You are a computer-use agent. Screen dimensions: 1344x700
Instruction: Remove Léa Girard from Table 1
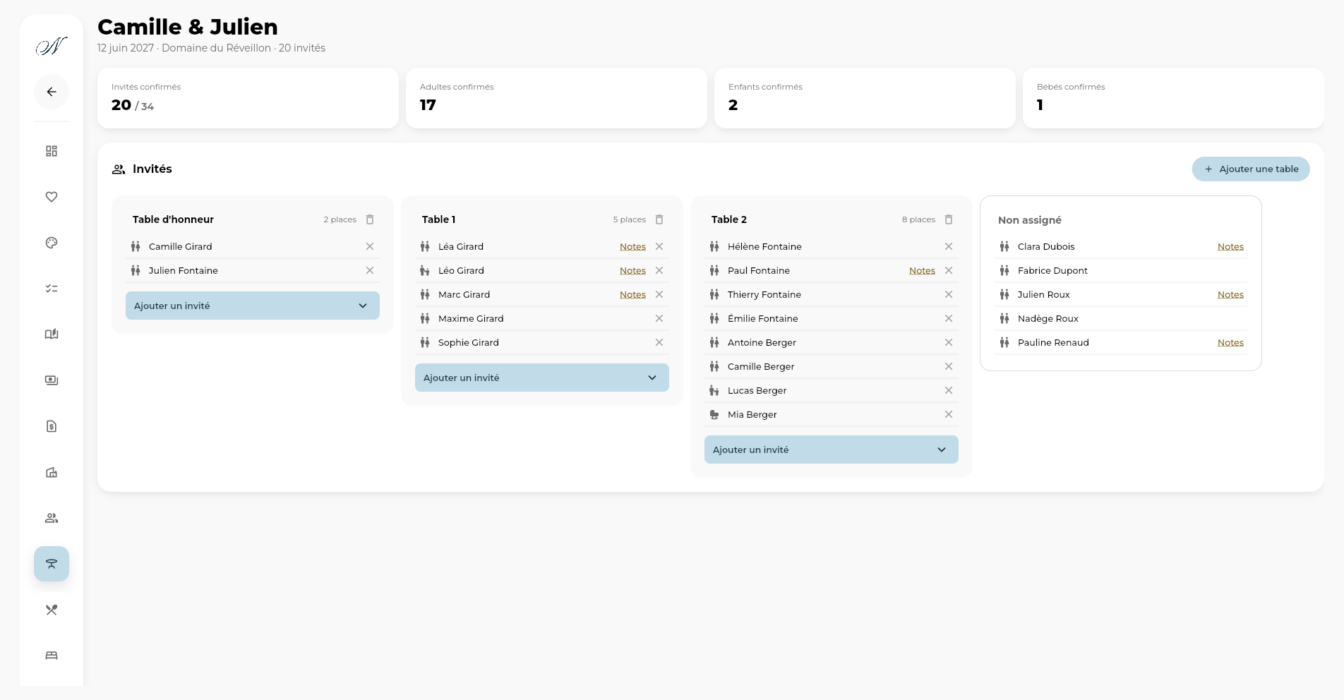coord(659,246)
